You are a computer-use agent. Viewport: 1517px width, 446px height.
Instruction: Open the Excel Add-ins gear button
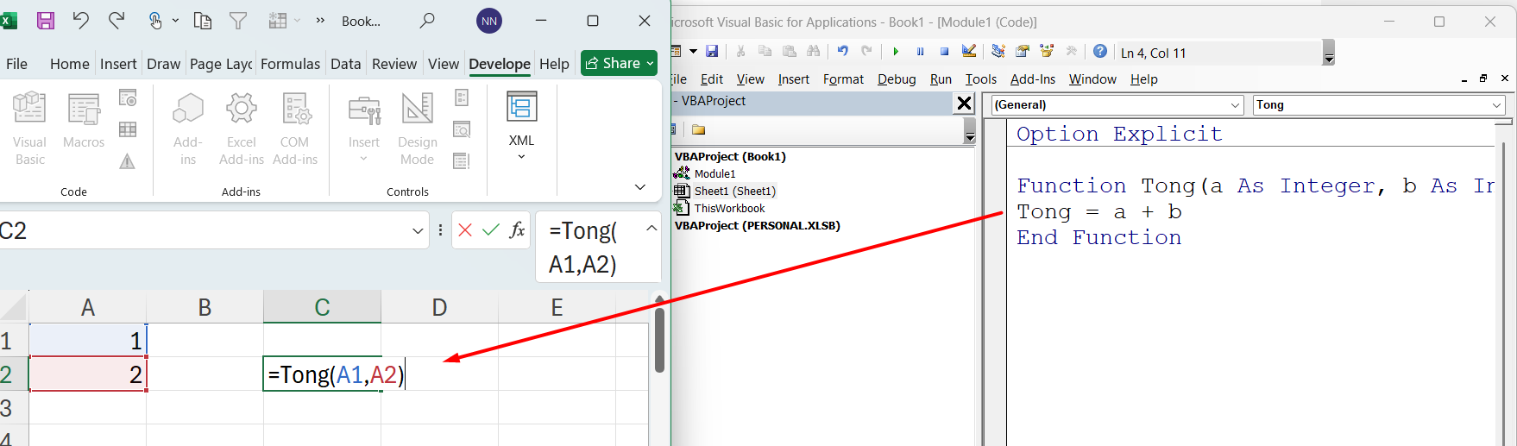coord(242,128)
